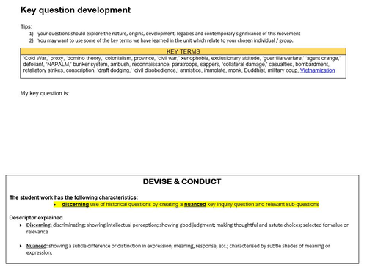Click the DEVISE & CONDUCT title

(182, 181)
